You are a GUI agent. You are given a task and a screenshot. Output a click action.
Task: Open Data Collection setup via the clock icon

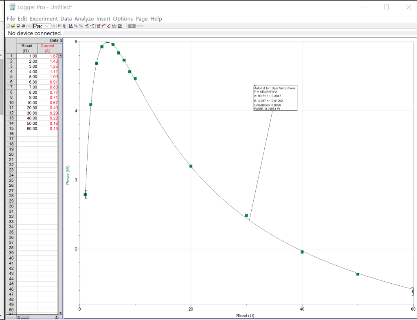tap(120, 26)
